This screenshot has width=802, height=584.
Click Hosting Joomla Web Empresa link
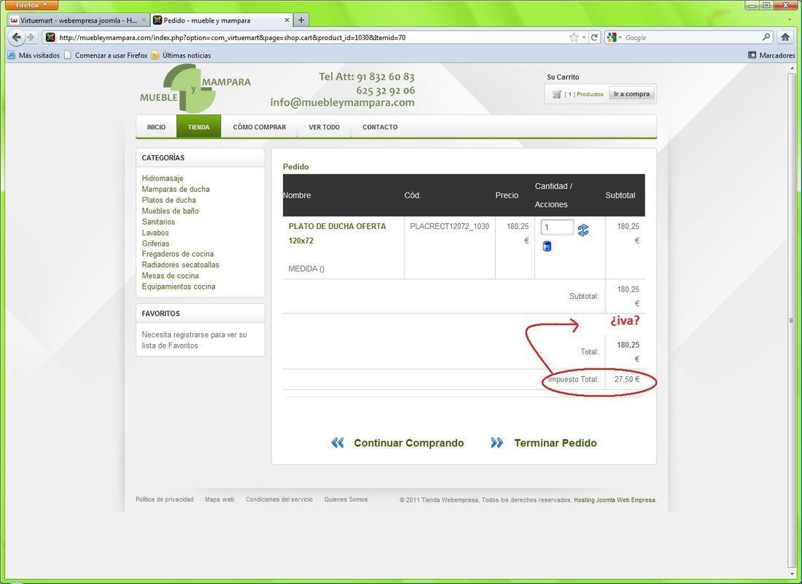615,500
